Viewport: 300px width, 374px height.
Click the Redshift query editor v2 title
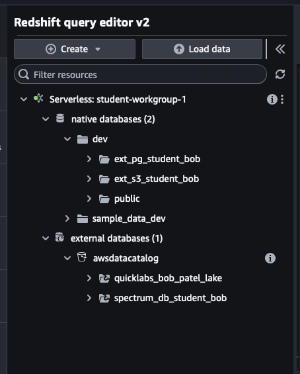coord(82,23)
